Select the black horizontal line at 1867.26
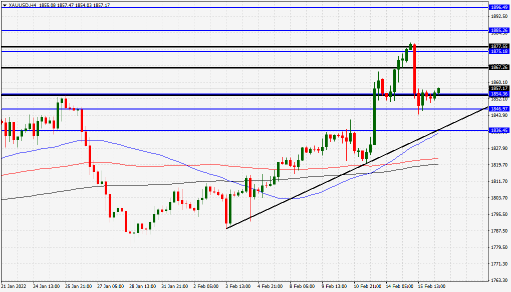 tap(244, 67)
